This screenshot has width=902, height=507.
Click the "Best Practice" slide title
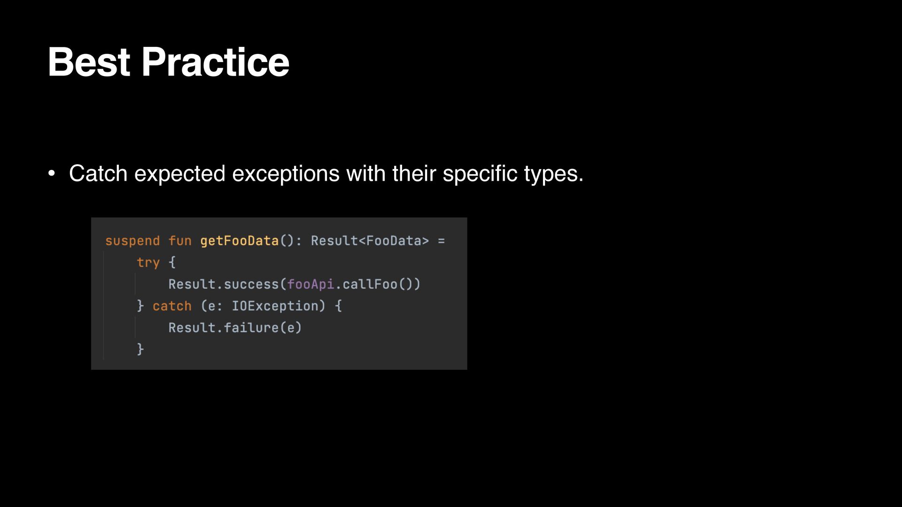tap(168, 62)
